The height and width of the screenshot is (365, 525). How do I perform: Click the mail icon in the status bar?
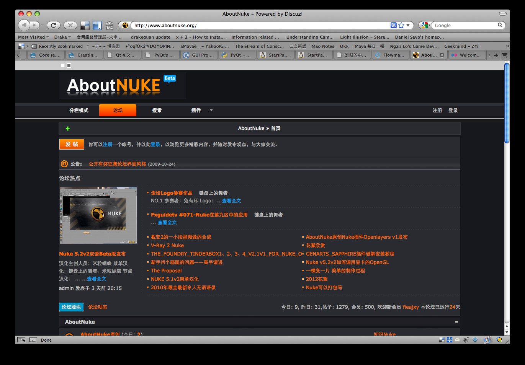coord(457,340)
